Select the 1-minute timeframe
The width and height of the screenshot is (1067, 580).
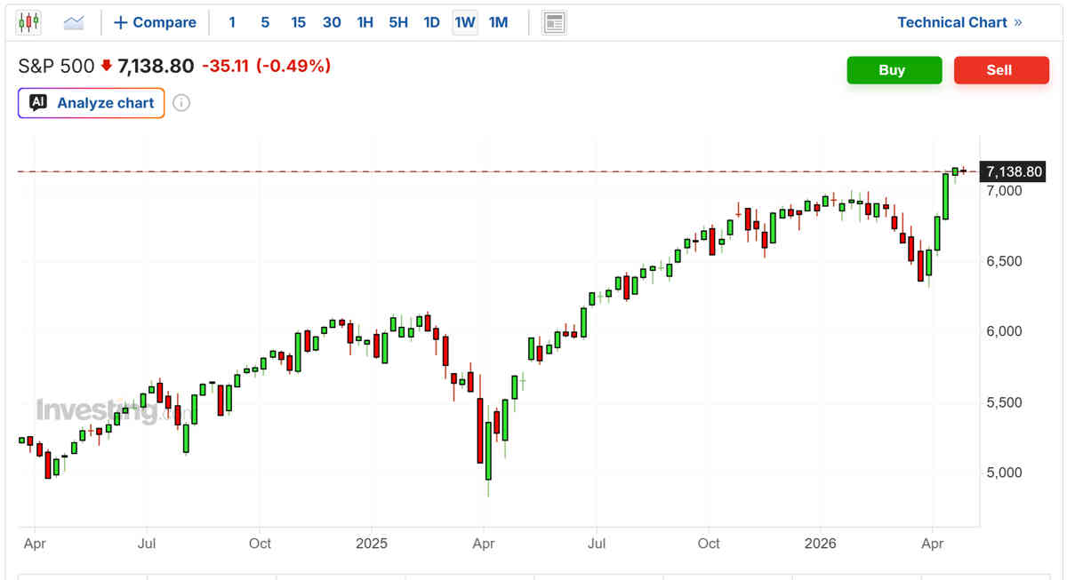(x=232, y=22)
